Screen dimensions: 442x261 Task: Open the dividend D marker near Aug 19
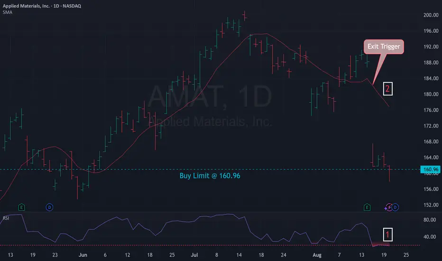pos(395,207)
